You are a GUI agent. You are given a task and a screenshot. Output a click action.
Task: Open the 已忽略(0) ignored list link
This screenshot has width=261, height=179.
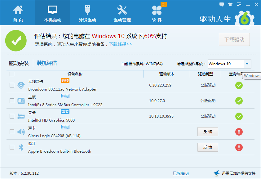click(x=181, y=173)
